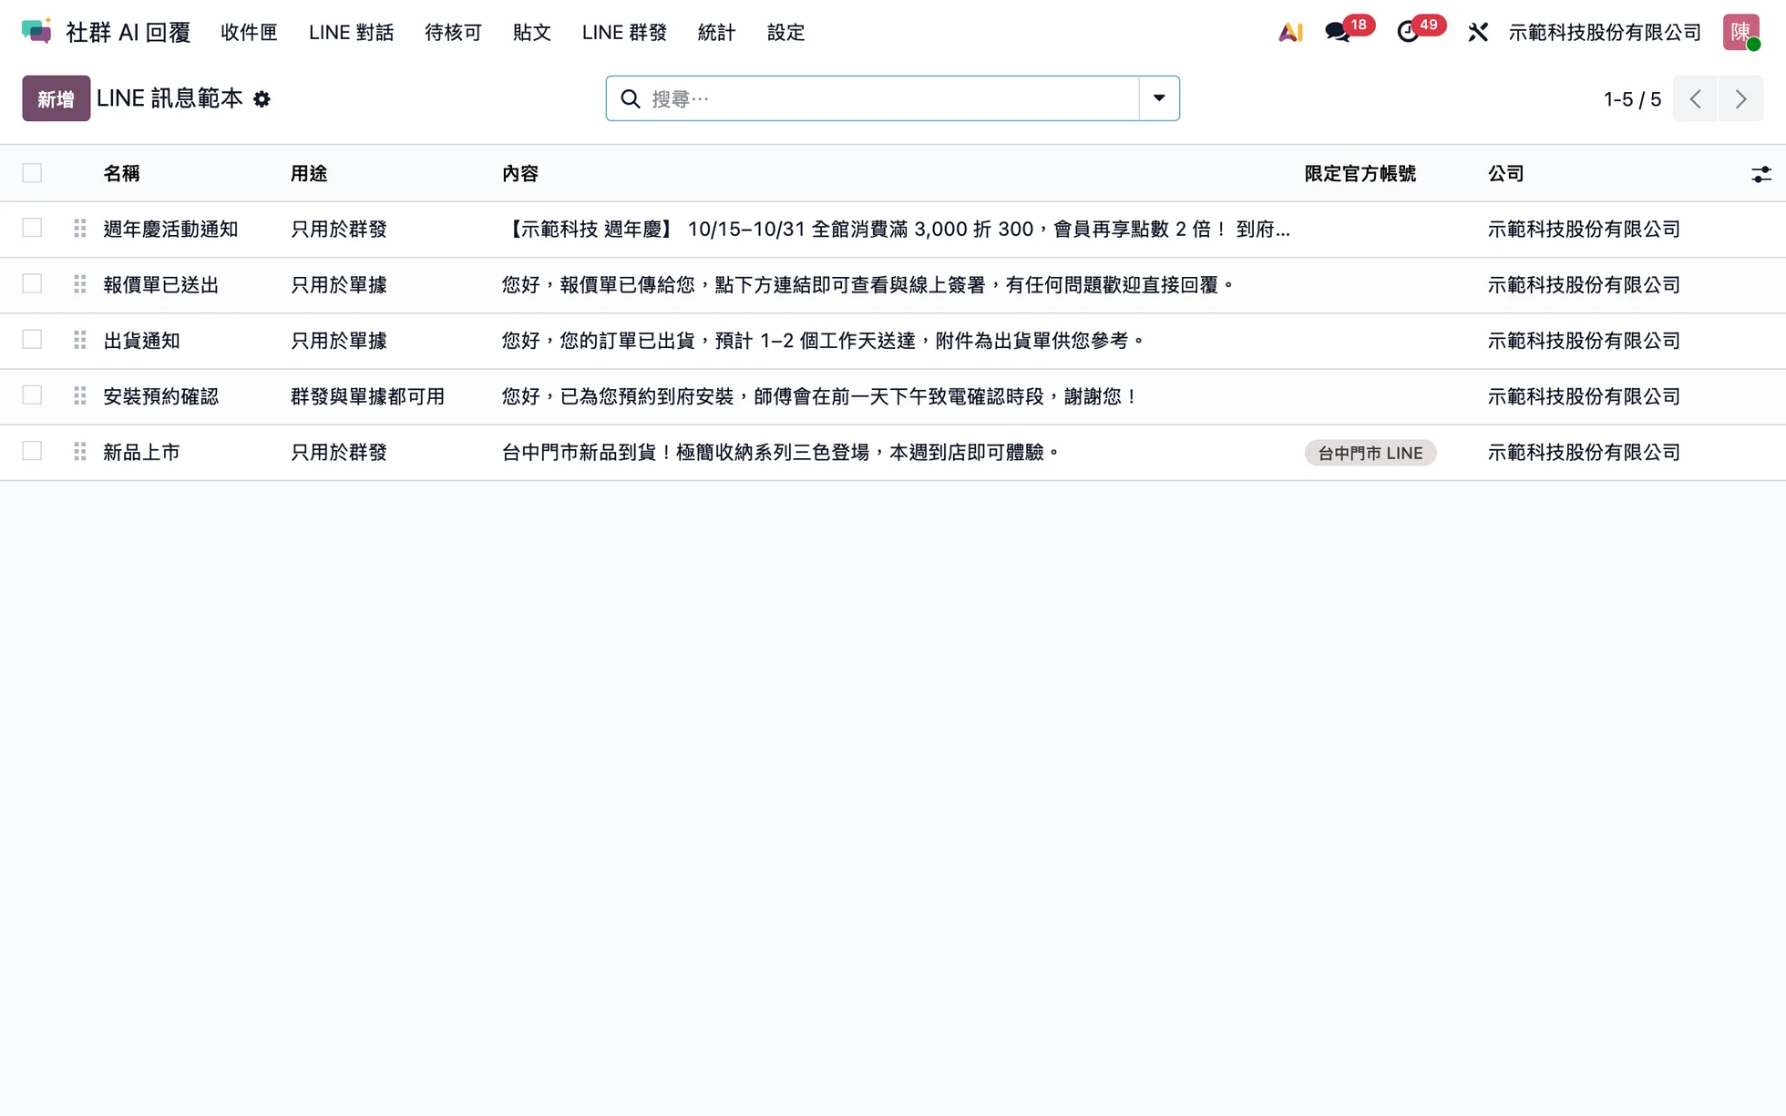Open the 貼文 menu
The width and height of the screenshot is (1786, 1116).
[531, 32]
